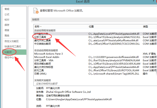The image size is (157, 108).
Task: Go to the 语言 options page
Action: pos(7,30)
